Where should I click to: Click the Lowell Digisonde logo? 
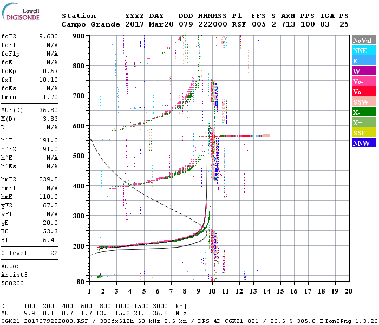(x=21, y=12)
